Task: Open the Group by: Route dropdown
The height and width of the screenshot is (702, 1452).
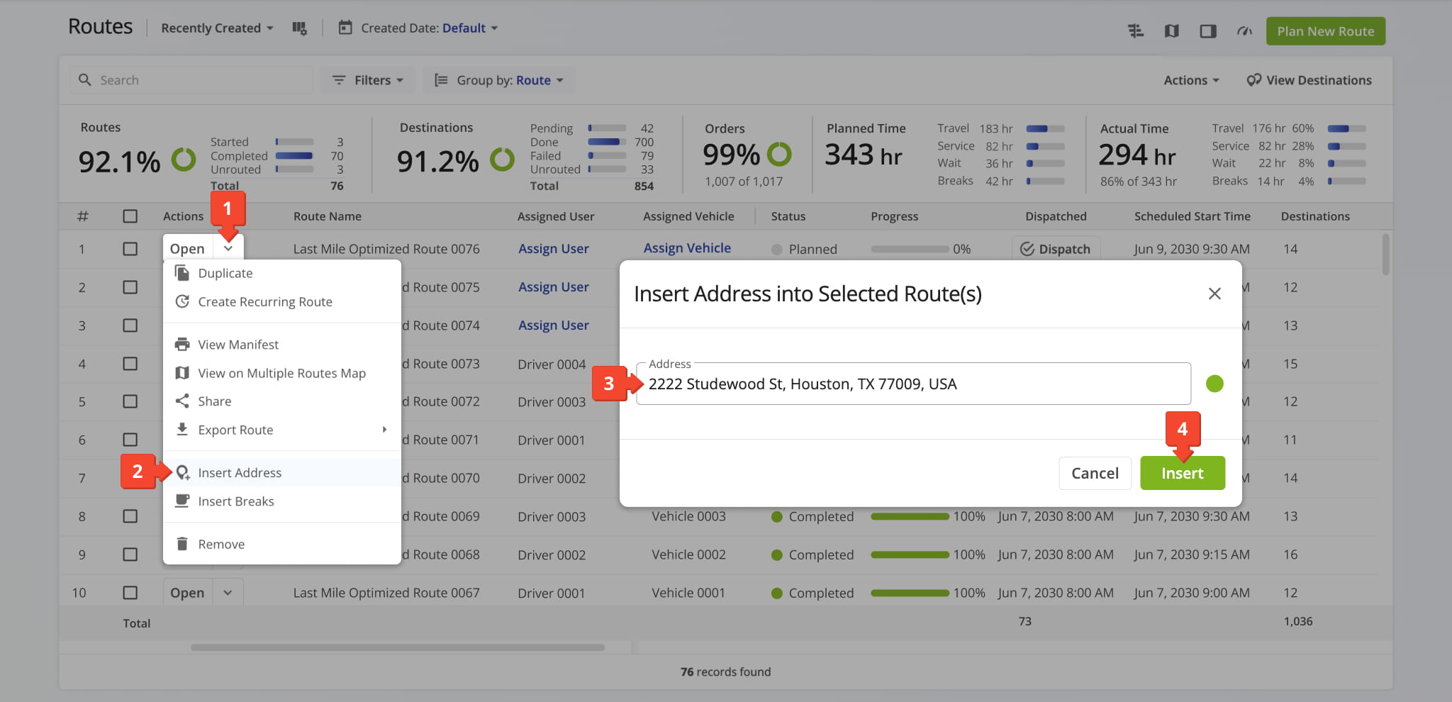Action: click(498, 79)
